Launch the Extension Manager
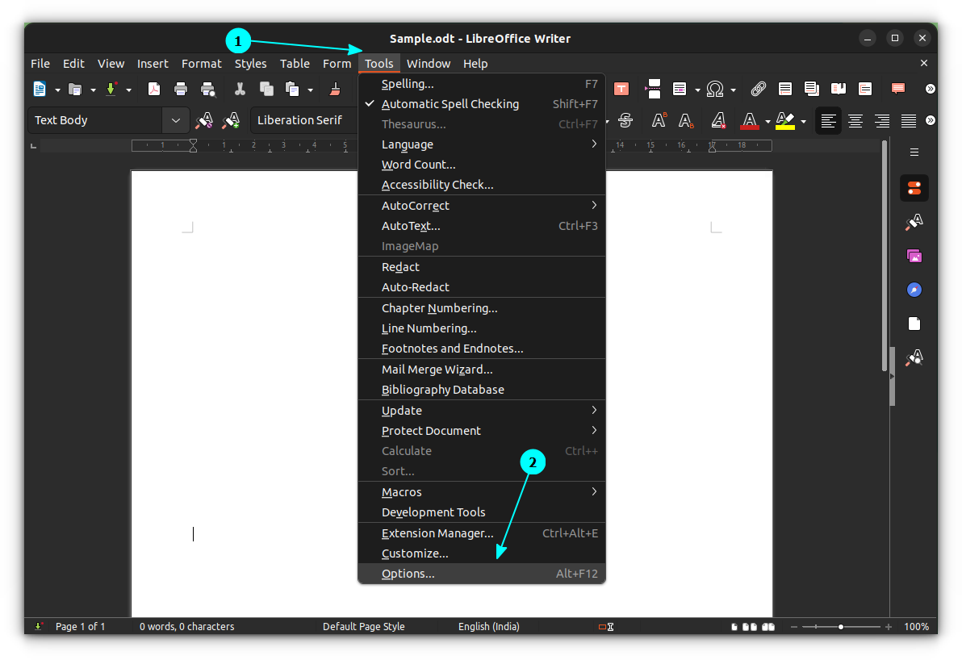This screenshot has height=660, width=962. coord(437,533)
